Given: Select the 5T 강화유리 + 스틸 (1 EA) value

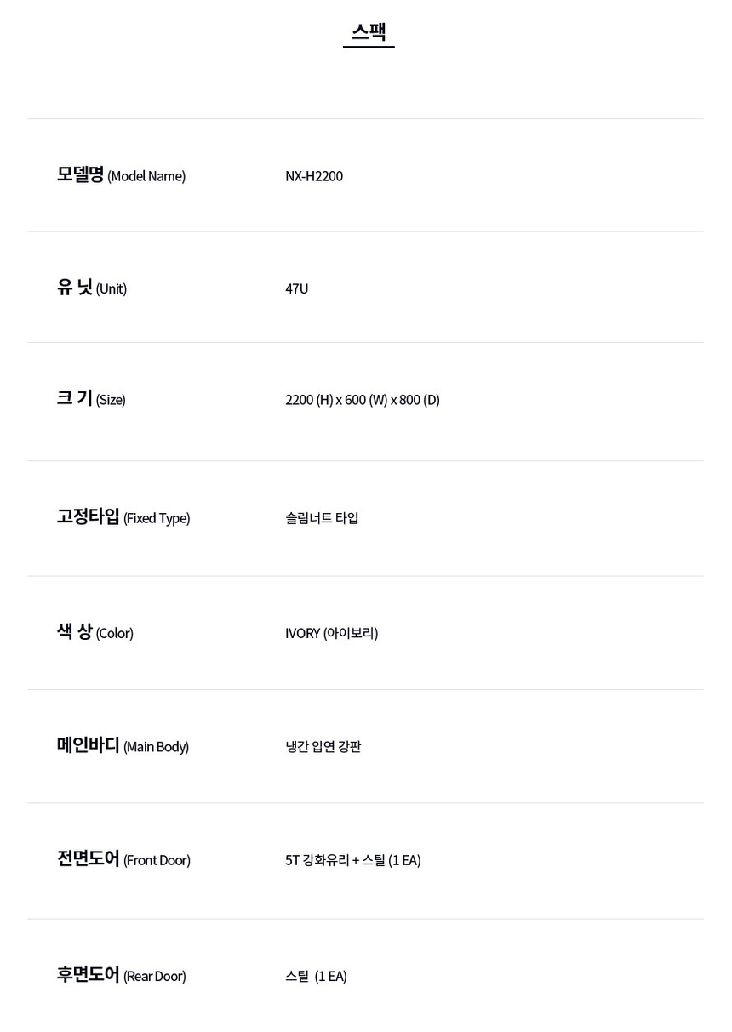Looking at the screenshot, I should pyautogui.click(x=353, y=860).
